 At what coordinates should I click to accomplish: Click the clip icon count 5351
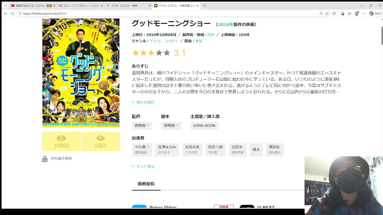point(100,142)
